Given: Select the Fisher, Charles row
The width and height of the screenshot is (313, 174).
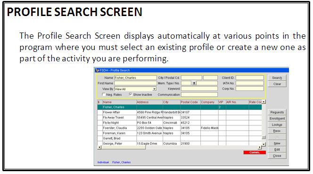Looking at the screenshot, I should click(x=180, y=108).
